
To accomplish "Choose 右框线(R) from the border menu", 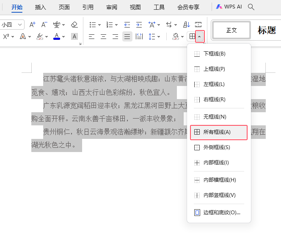I will click(x=219, y=100).
